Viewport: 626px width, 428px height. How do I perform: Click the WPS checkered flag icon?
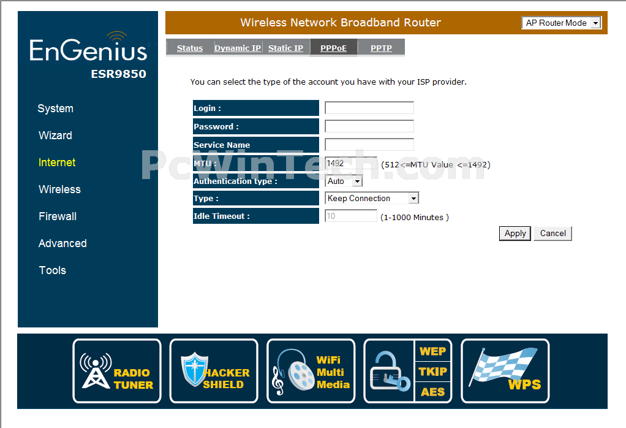coord(505,371)
